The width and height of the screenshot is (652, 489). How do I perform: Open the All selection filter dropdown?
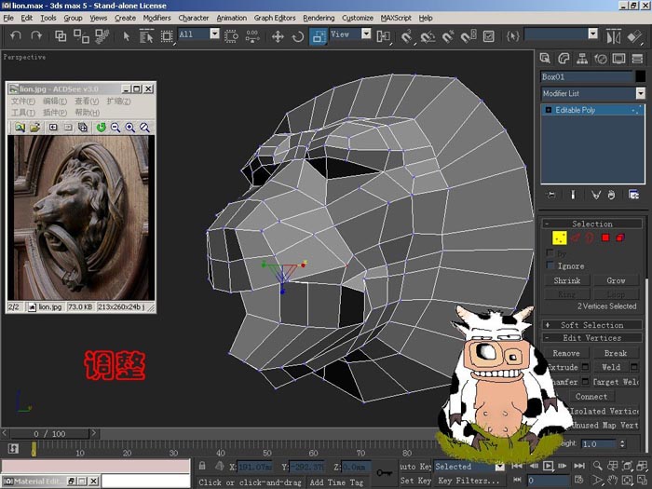214,34
